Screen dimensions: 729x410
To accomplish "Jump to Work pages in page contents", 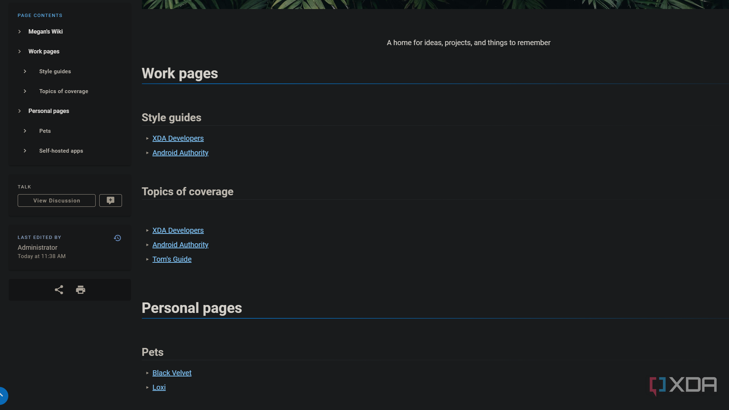I will pos(44,52).
